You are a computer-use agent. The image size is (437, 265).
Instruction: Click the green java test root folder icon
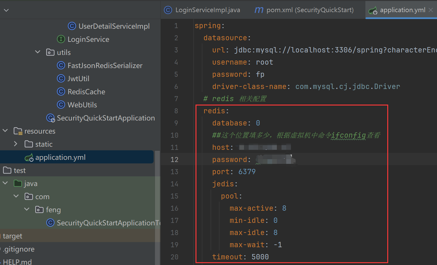pyautogui.click(x=18, y=183)
